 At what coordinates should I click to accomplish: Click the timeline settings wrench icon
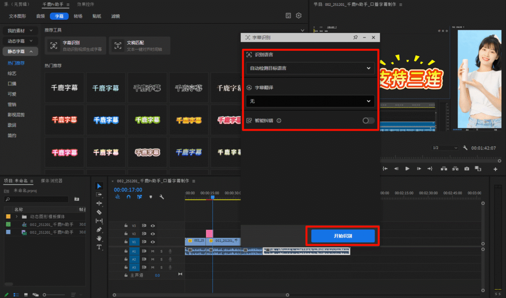tap(161, 197)
